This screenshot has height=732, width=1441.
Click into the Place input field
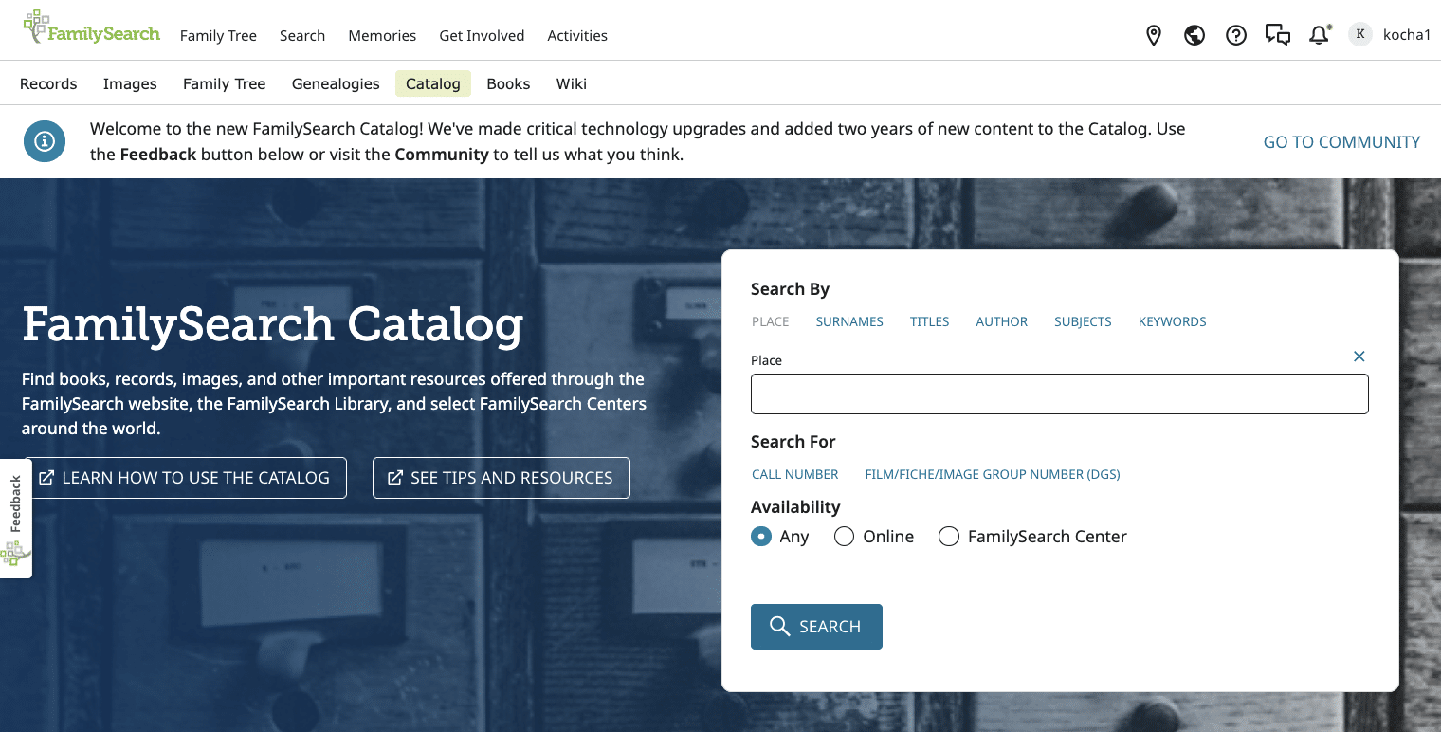1060,393
